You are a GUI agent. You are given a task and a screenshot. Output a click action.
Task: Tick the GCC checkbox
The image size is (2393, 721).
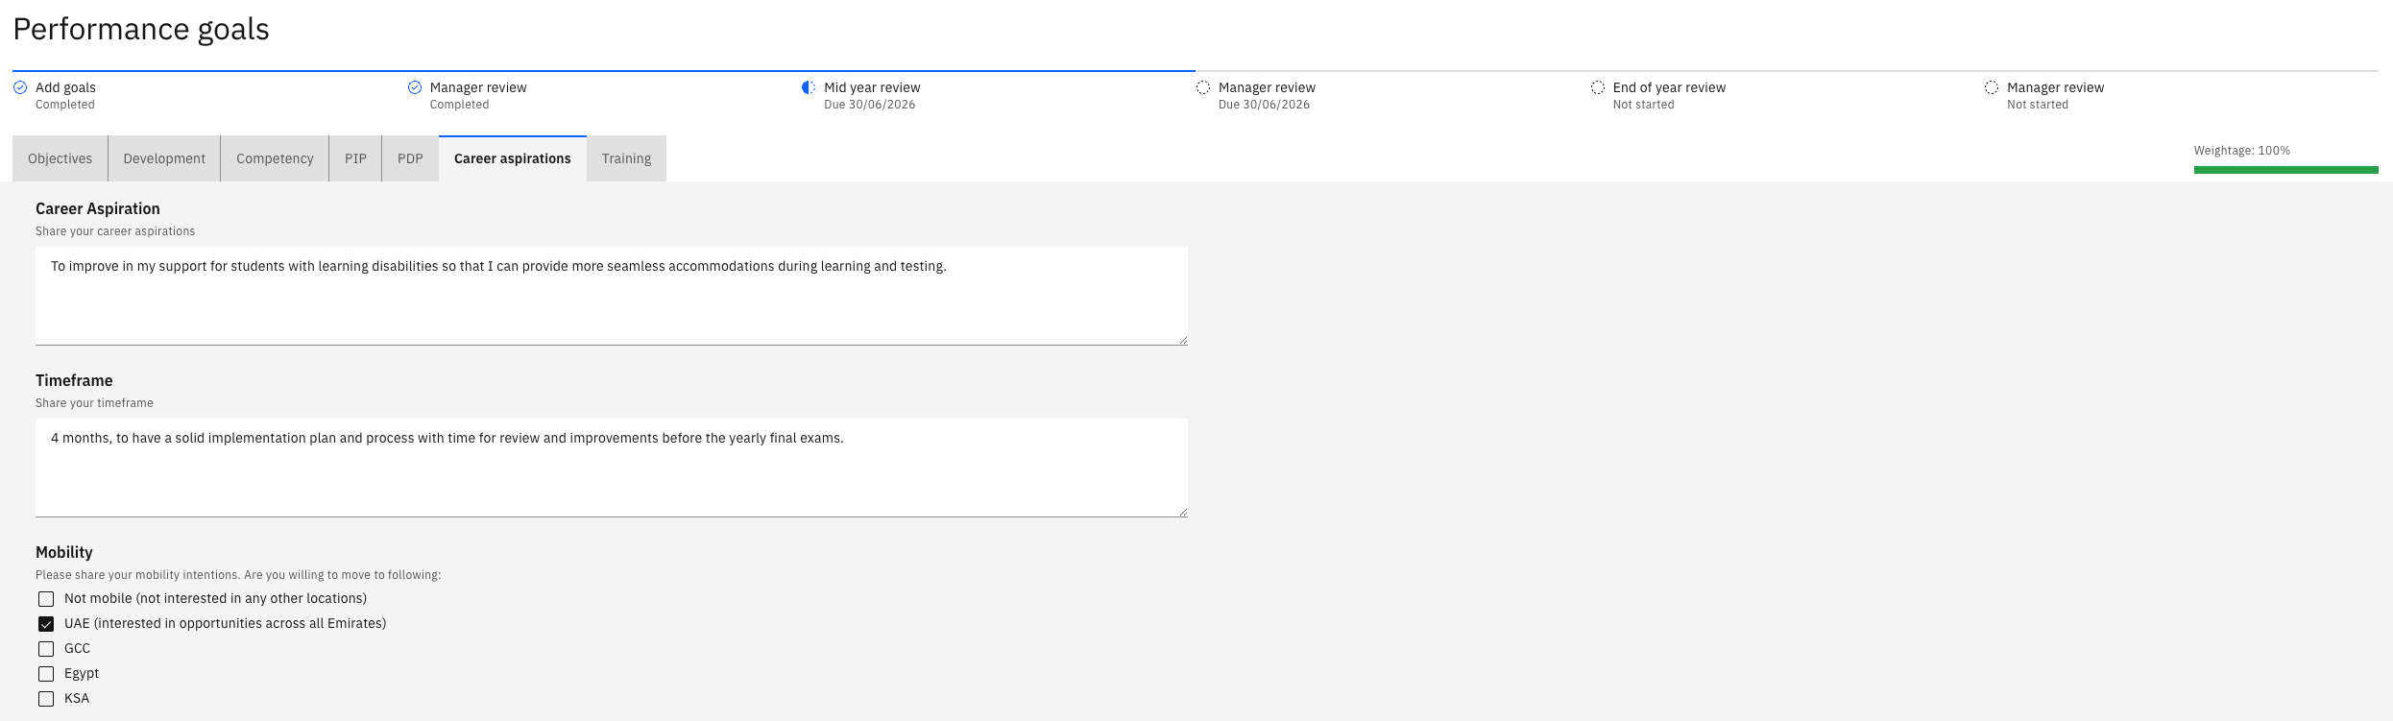pyautogui.click(x=46, y=649)
